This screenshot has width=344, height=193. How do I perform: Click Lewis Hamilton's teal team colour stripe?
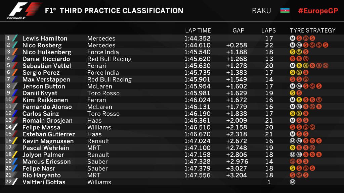(15, 38)
